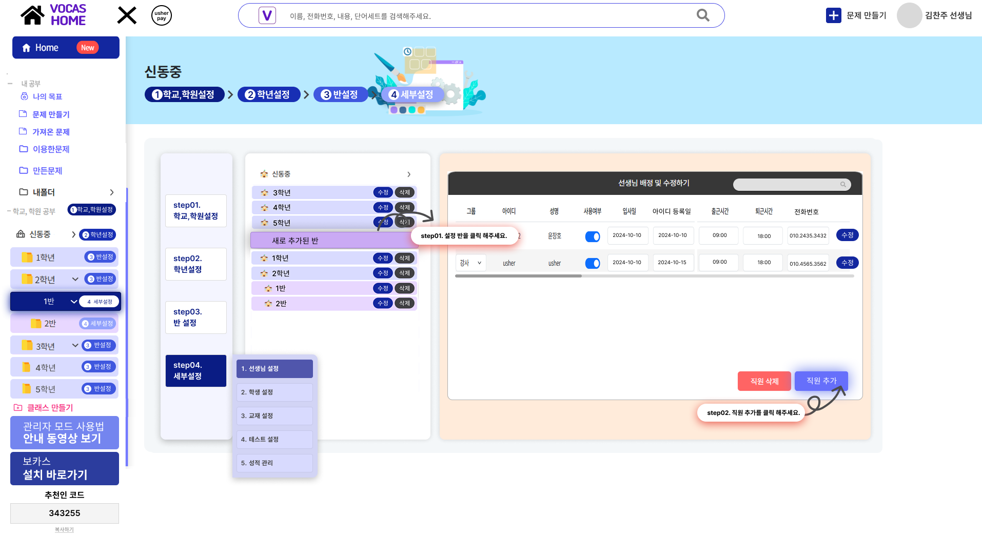The width and height of the screenshot is (982, 535).
Task: Select 4. 테스트 설정 menu item
Action: (x=274, y=440)
